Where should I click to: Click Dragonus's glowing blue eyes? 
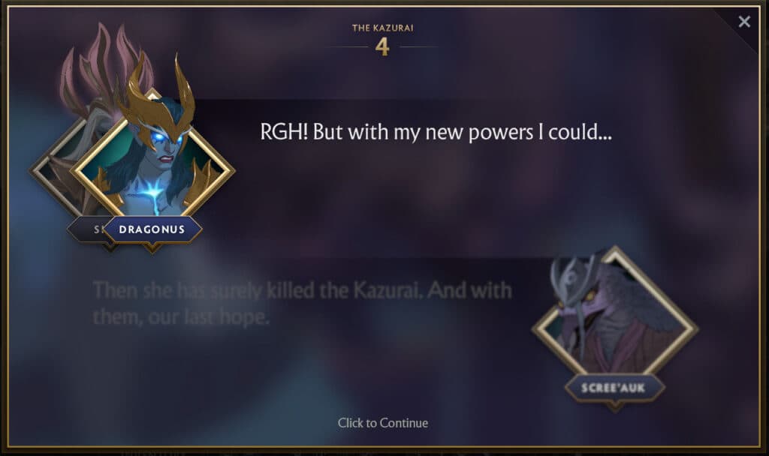(167, 140)
